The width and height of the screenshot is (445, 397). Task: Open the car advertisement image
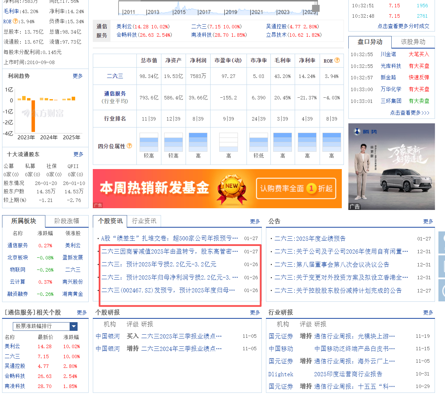click(391, 167)
